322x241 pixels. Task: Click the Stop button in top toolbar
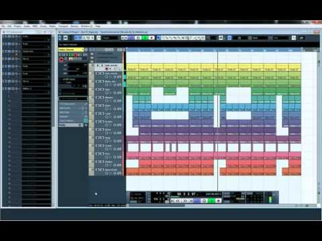tap(138, 38)
